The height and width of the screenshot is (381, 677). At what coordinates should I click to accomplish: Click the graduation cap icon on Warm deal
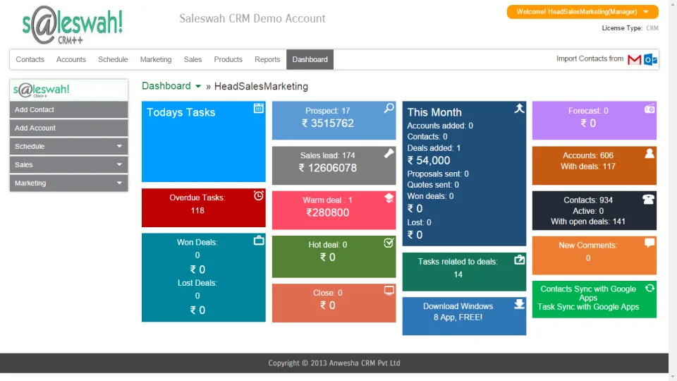(x=389, y=198)
